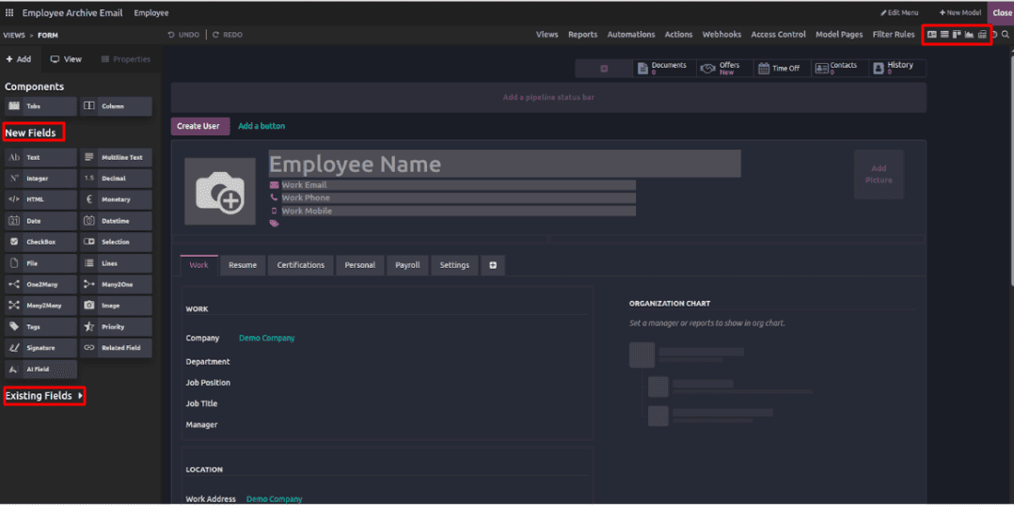This screenshot has height=505, width=1014.
Task: Open the Time Off smart button
Action: [782, 69]
